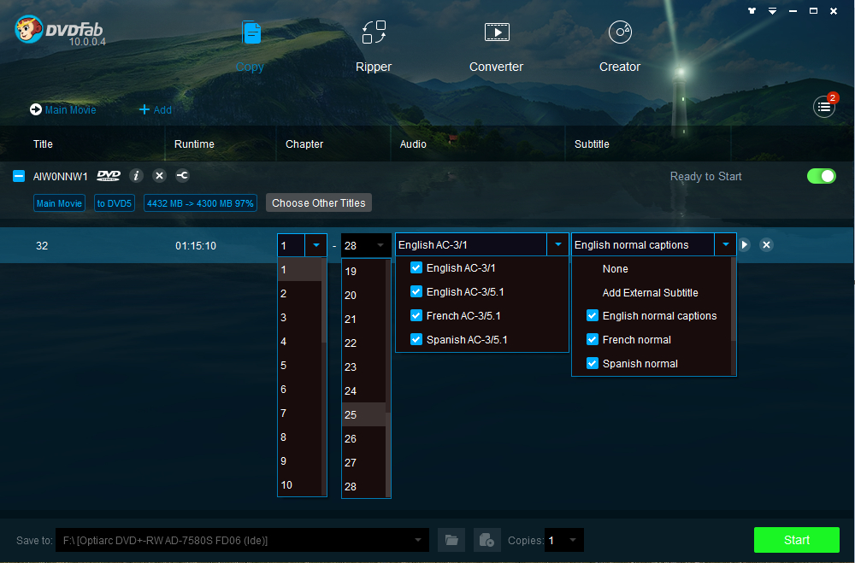Screen dimensions: 855x563
Task: Click the to DVD5 output button
Action: coord(114,203)
